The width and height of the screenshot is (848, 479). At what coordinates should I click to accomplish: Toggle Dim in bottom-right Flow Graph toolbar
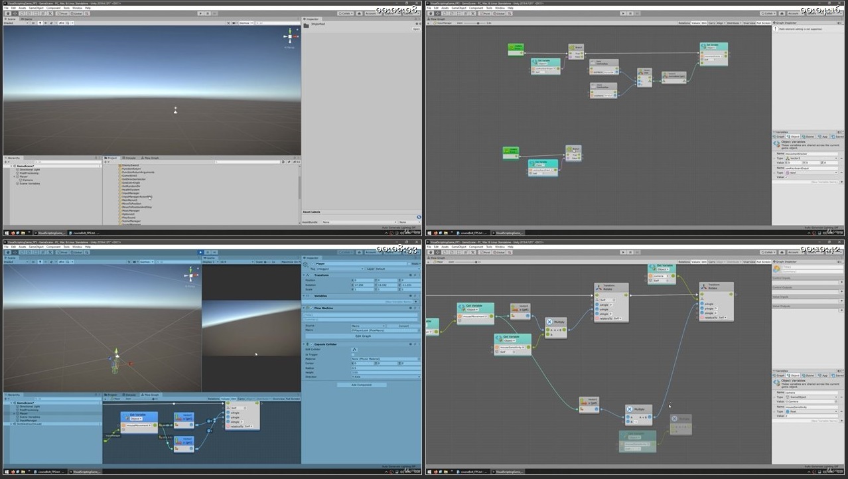pos(705,262)
